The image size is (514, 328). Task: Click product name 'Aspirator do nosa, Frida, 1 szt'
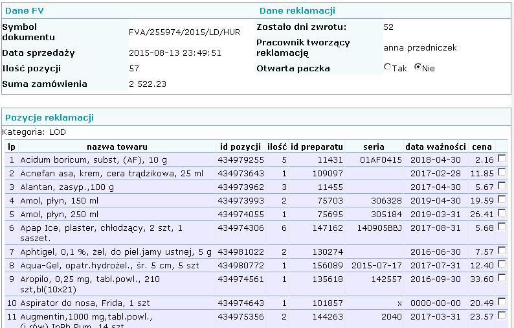85,303
